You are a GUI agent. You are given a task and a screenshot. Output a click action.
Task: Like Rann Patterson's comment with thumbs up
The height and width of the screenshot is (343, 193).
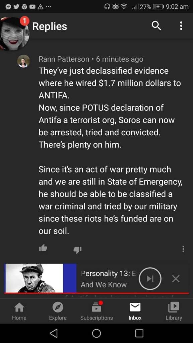pyautogui.click(x=43, y=248)
